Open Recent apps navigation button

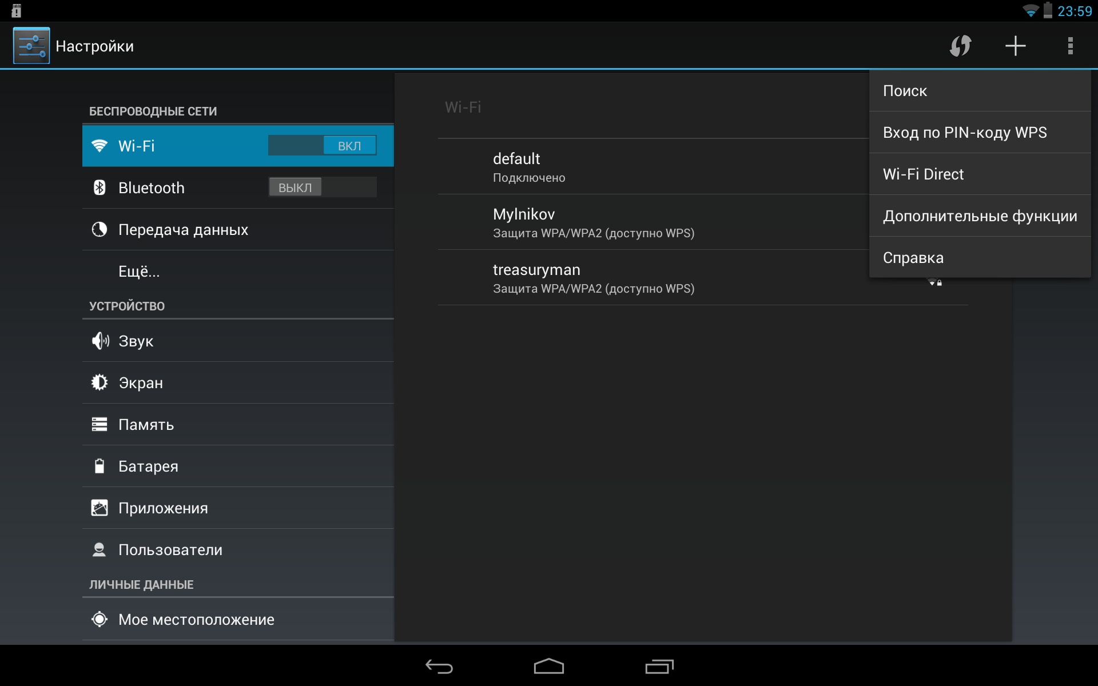pyautogui.click(x=659, y=667)
